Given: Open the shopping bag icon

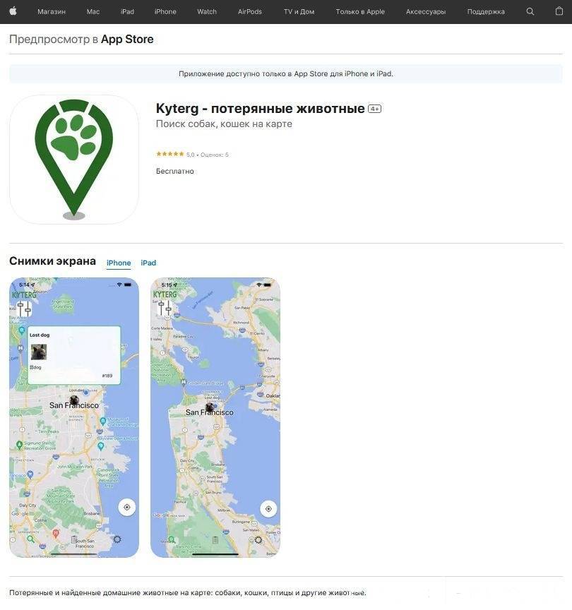Looking at the screenshot, I should (x=559, y=11).
